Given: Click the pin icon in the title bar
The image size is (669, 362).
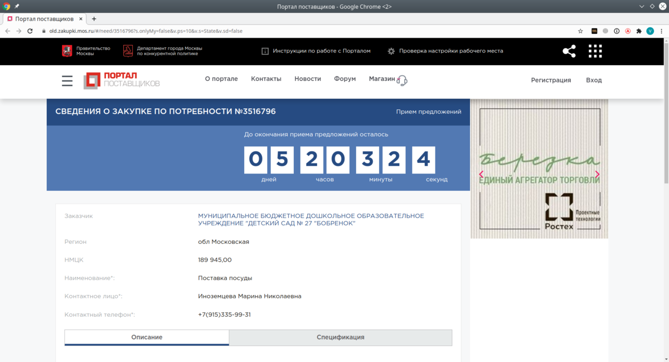Looking at the screenshot, I should pos(17,6).
